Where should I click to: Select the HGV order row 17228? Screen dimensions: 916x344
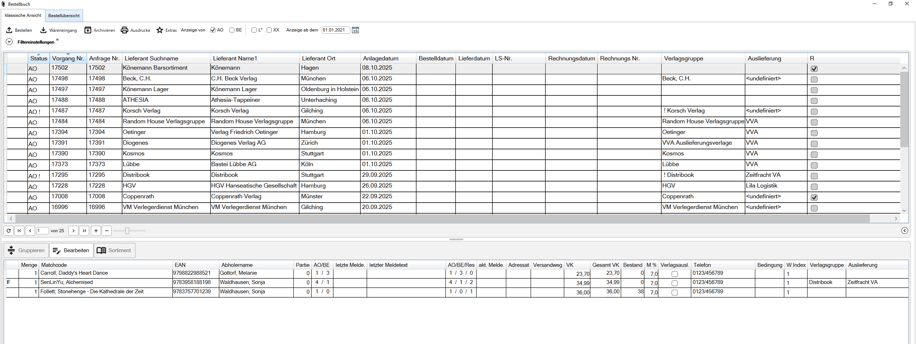pos(453,186)
